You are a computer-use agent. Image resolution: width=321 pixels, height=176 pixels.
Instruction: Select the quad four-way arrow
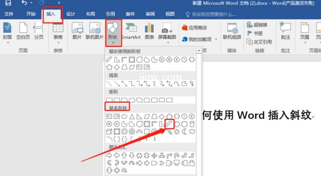pyautogui.click(x=154, y=156)
